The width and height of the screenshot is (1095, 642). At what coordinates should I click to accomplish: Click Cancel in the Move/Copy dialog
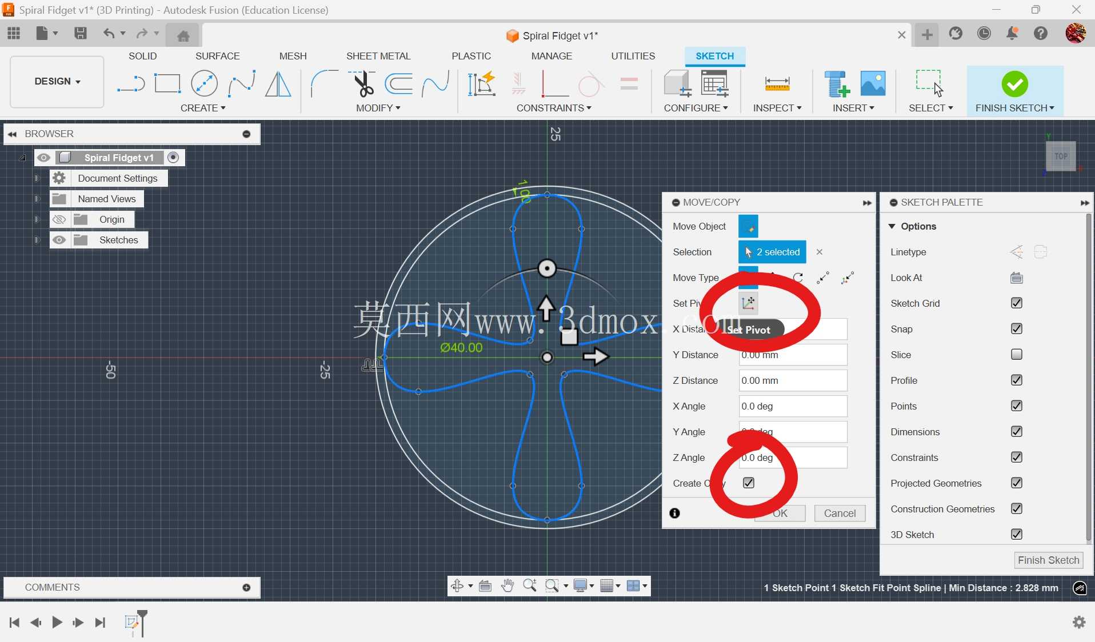(840, 513)
